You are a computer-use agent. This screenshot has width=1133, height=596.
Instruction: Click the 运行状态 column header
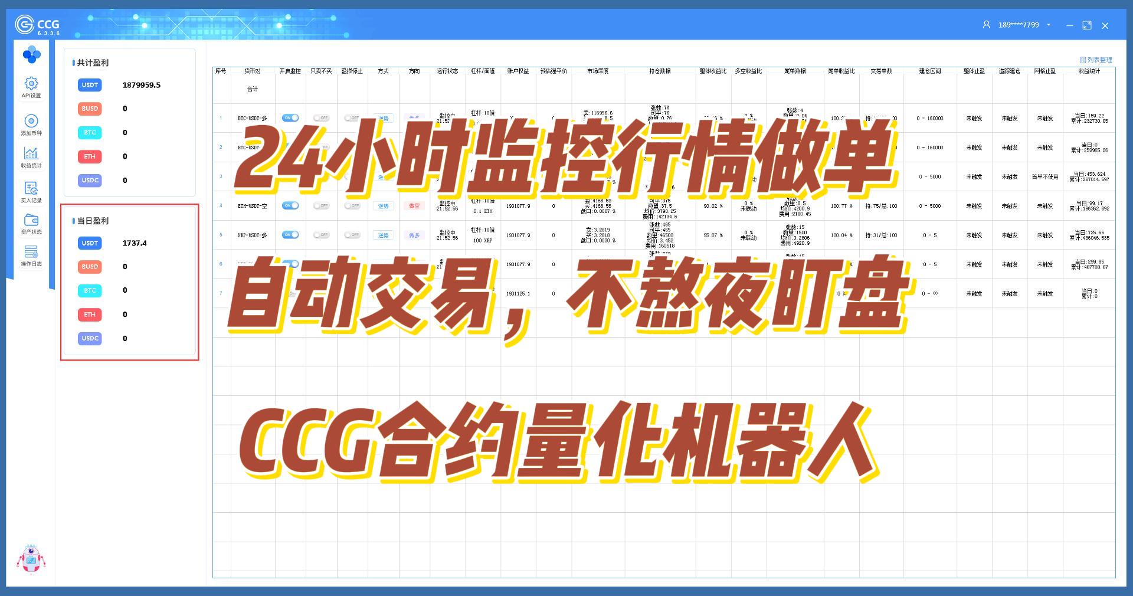(x=447, y=71)
